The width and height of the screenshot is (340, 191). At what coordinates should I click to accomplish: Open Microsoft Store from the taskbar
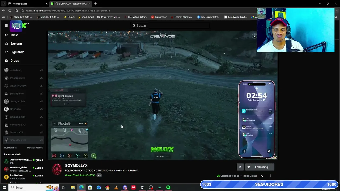coord(90,188)
